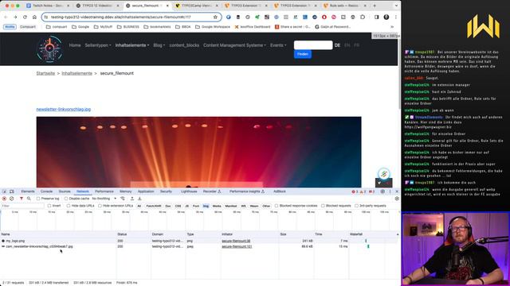Toggle Blocked requests checkbox
The height and width of the screenshot is (286, 510).
click(x=323, y=206)
